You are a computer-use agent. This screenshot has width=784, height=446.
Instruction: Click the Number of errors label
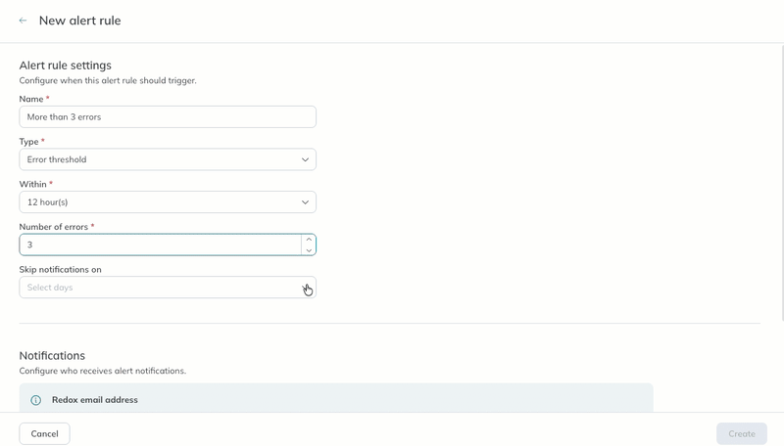pos(54,227)
